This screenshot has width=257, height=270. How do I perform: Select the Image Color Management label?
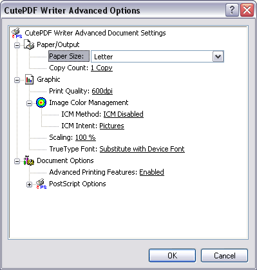point(89,102)
